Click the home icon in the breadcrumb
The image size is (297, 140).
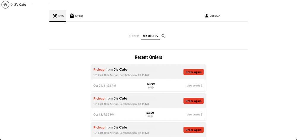[5, 4]
